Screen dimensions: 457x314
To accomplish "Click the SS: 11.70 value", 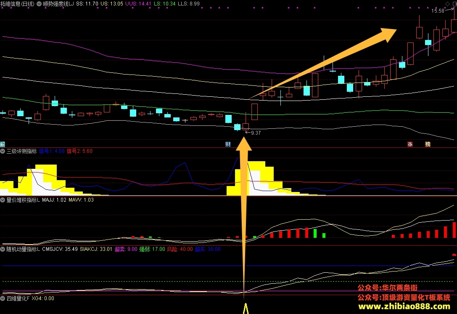I will (87, 4).
